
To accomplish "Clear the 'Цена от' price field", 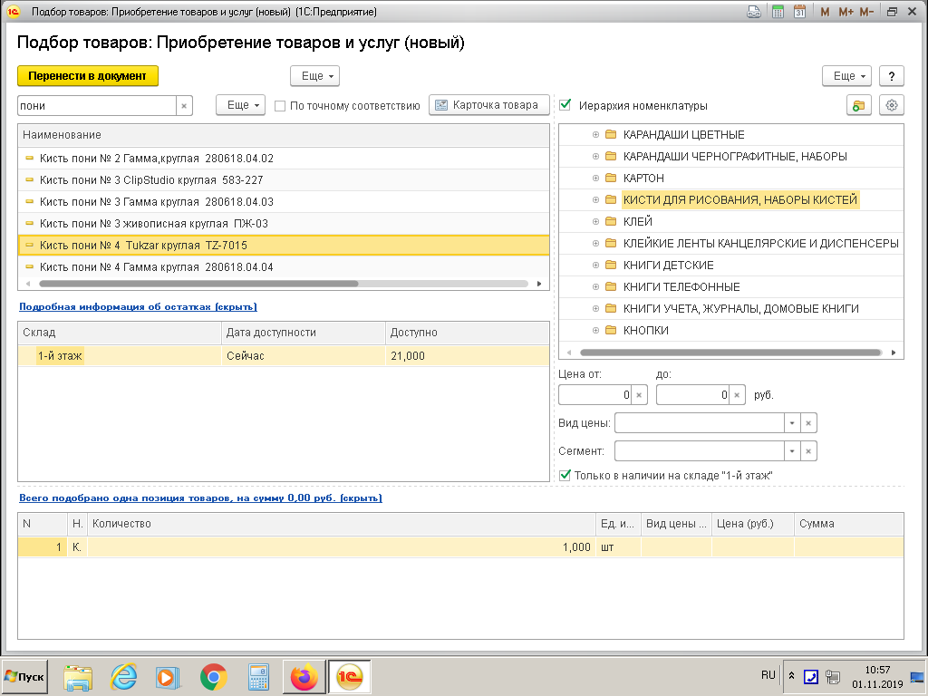I will pyautogui.click(x=639, y=395).
